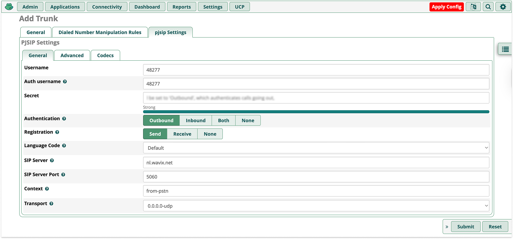Viewport: 513px width, 239px height.
Task: Select Both for Authentication
Action: point(223,120)
